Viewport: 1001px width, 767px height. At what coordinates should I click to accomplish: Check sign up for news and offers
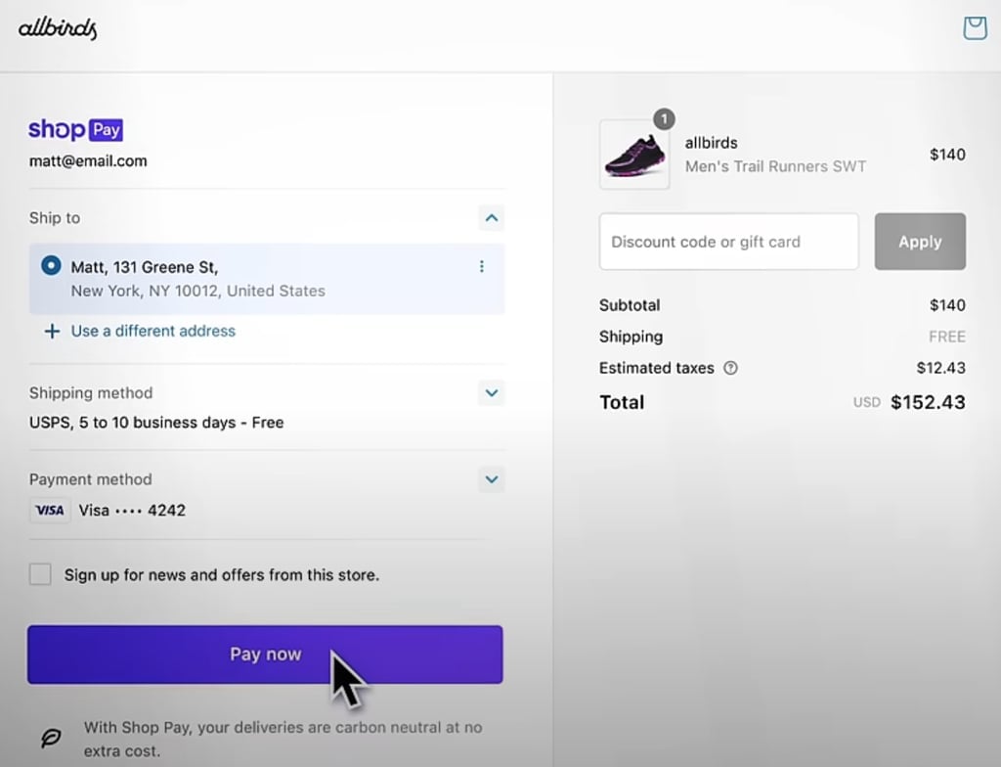click(40, 574)
